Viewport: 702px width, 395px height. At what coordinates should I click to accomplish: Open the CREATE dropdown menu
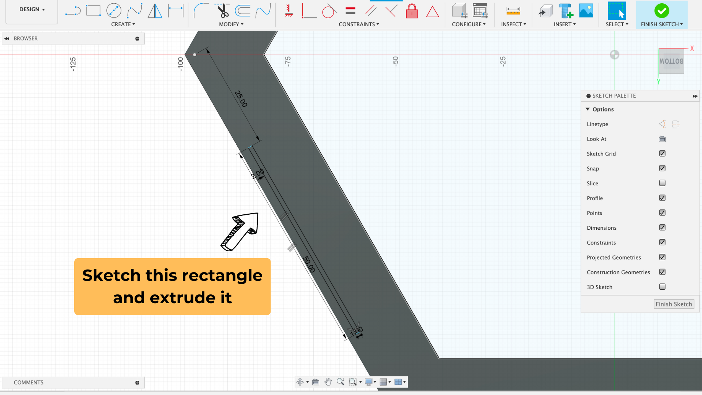pyautogui.click(x=123, y=24)
